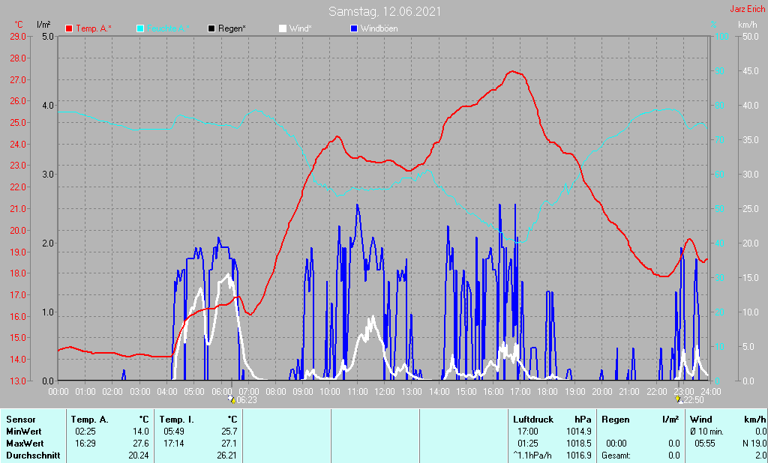
Task: Click the red Temp. A. legend square
Action: (x=70, y=28)
